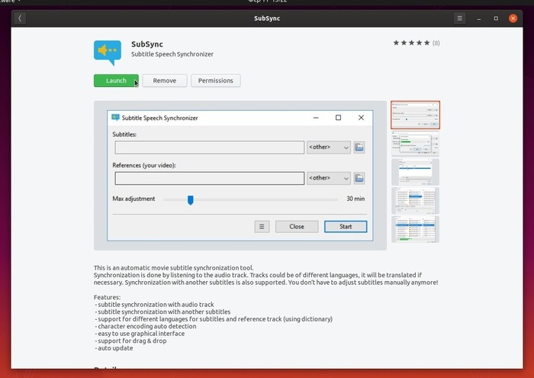Image resolution: width=534 pixels, height=378 pixels.
Task: Click the clock in the top bar
Action: pos(267,2)
